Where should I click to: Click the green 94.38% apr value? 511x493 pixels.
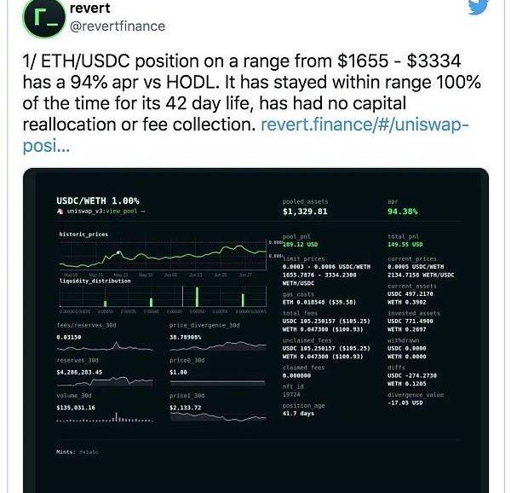(x=402, y=212)
